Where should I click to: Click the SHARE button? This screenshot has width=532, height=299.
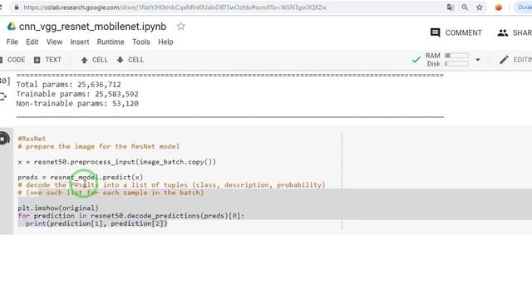click(x=515, y=32)
